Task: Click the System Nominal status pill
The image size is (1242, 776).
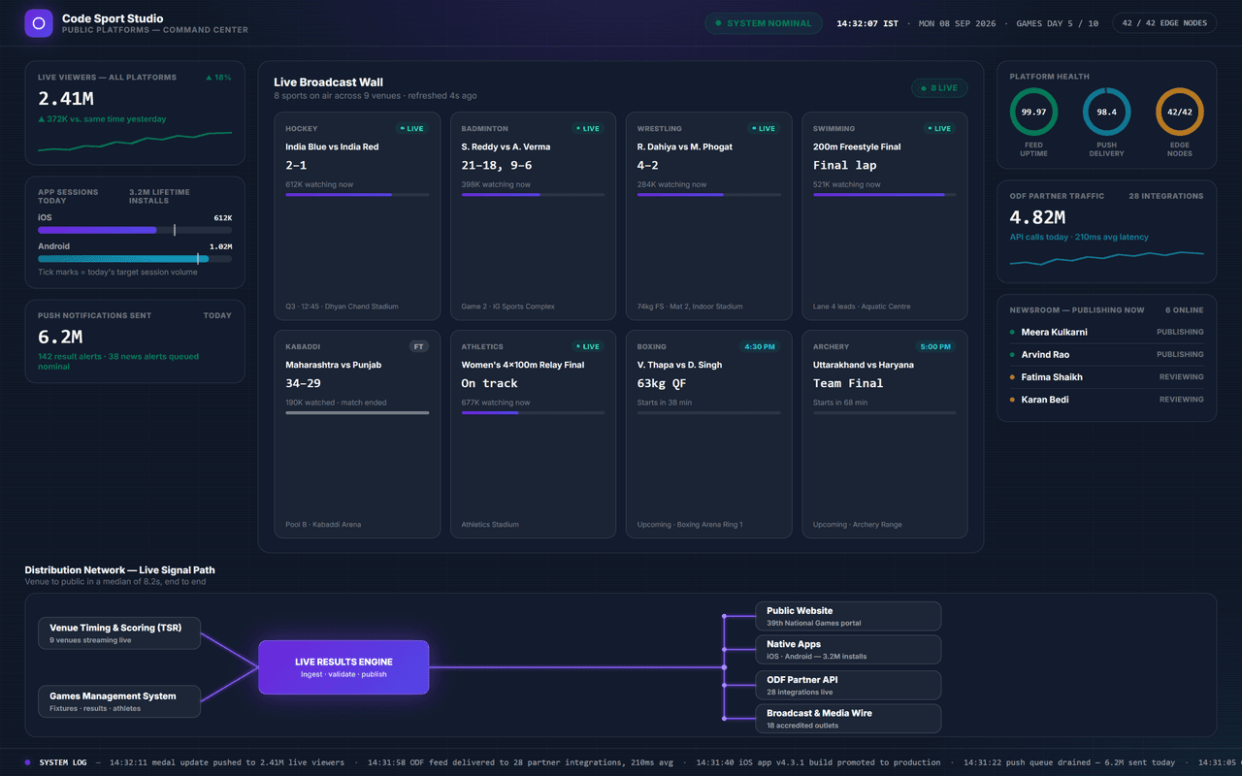Action: (764, 23)
